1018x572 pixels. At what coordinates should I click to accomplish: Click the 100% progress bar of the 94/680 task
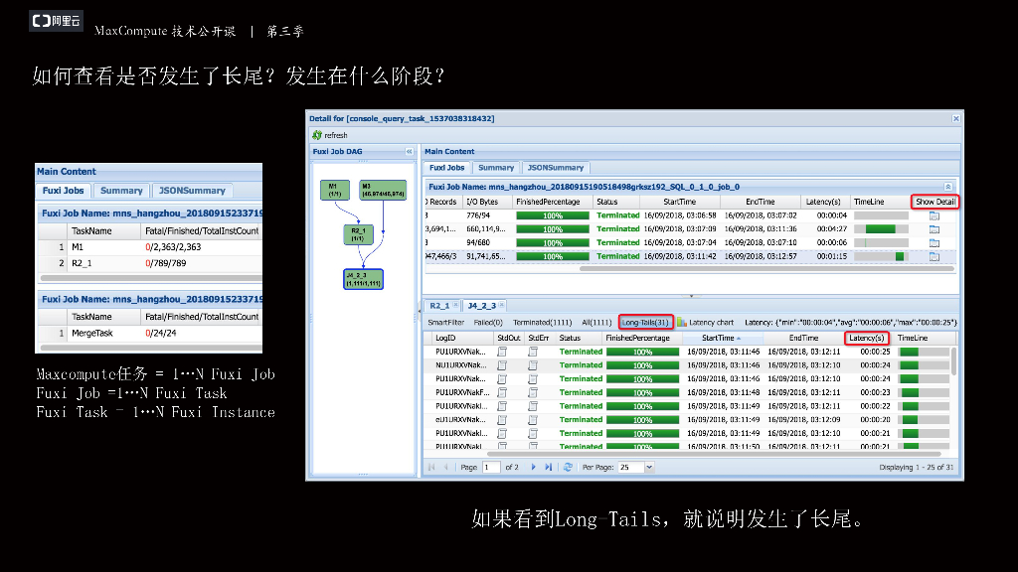(x=553, y=242)
